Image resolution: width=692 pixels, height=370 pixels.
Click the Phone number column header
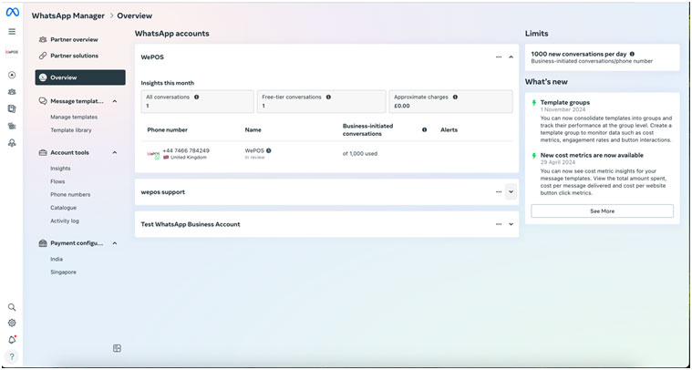point(167,129)
